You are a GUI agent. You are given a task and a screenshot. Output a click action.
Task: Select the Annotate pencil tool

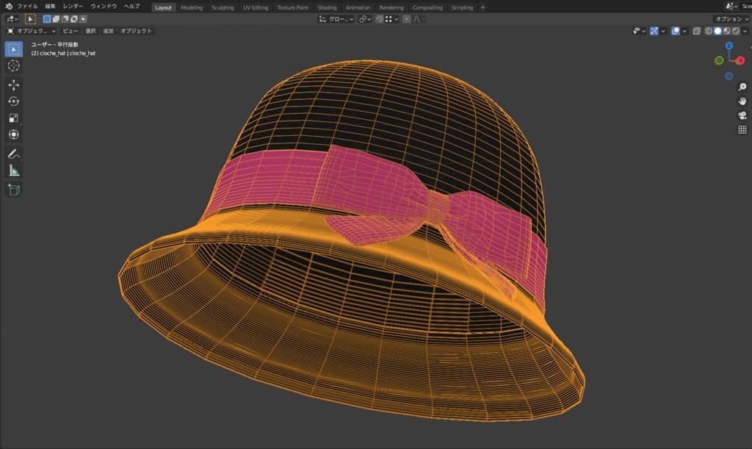13,154
